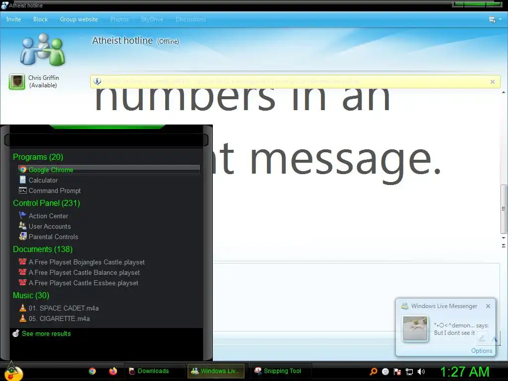Switch to Downloads taskbar button

(x=155, y=371)
